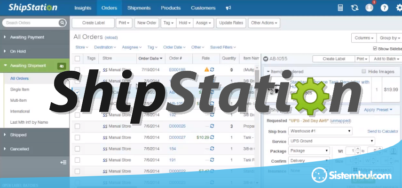Open the Add to Batch dropdown
The height and width of the screenshot is (188, 402).
click(x=386, y=59)
